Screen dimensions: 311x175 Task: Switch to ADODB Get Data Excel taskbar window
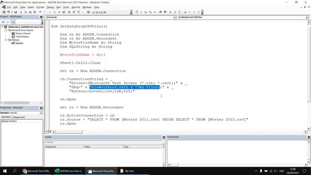tap(69, 171)
